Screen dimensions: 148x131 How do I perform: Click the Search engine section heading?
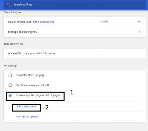(13, 12)
